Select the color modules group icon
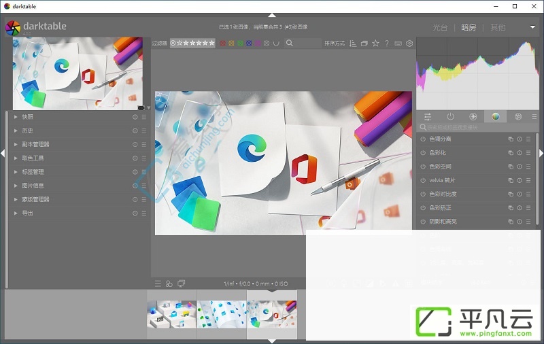Image resolution: width=544 pixels, height=344 pixels. pos(496,116)
